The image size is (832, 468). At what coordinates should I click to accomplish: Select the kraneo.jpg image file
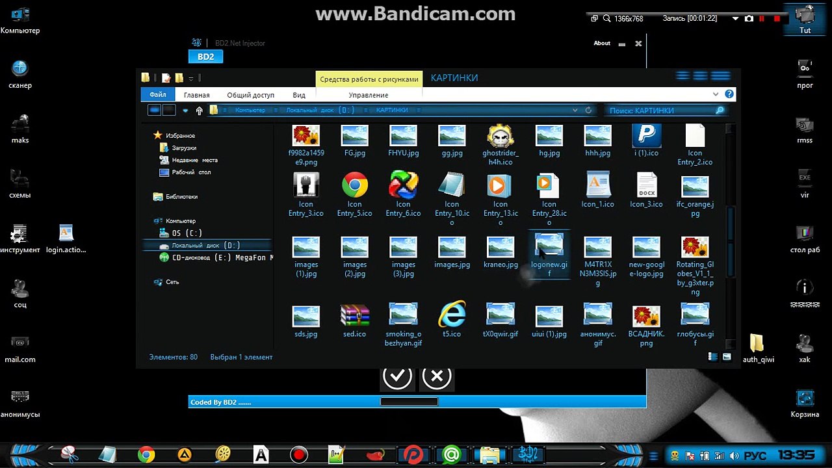(500, 253)
